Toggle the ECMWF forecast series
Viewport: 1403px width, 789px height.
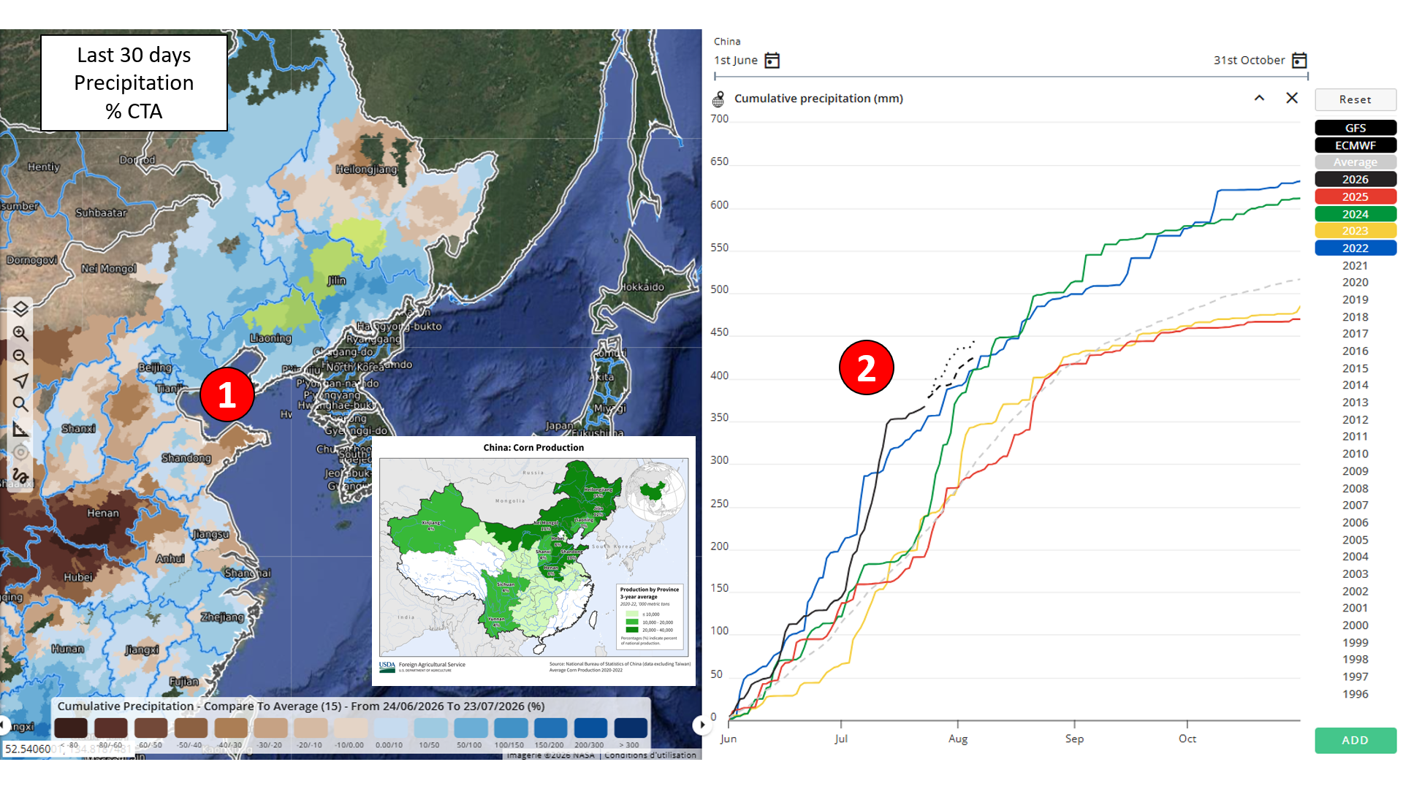(1356, 145)
